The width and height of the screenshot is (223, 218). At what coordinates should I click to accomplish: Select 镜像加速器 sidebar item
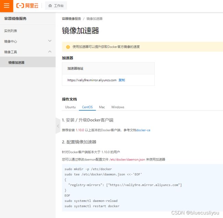coord(28,62)
